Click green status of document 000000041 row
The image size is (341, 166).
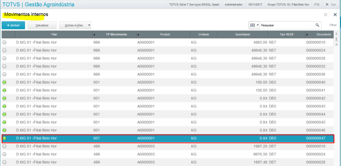tap(4, 90)
